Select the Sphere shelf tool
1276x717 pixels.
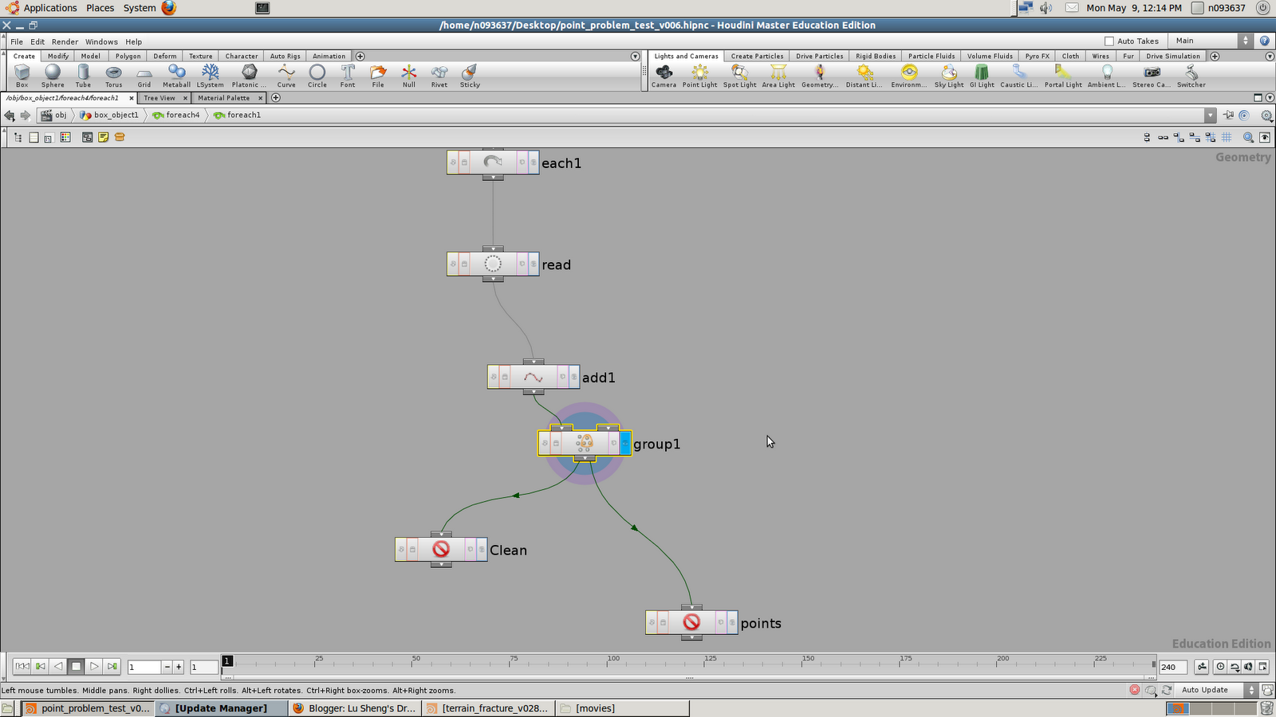click(53, 76)
